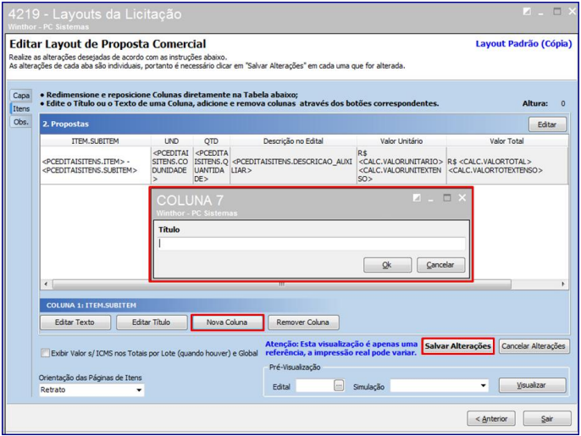The height and width of the screenshot is (436, 581).
Task: Click the PCEDITAISITENS.DESCRICAO_AUXILIAR cell
Action: [x=293, y=166]
